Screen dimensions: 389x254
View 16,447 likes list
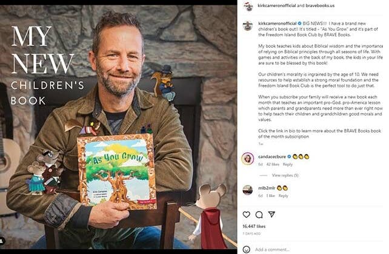[x=254, y=226]
